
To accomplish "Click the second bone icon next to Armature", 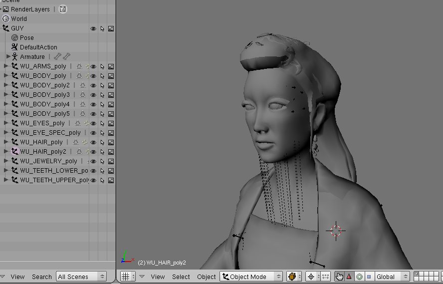I will [66, 56].
